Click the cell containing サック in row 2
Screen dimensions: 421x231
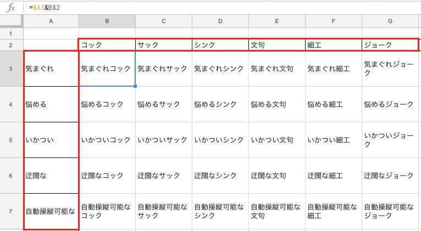[x=164, y=45]
